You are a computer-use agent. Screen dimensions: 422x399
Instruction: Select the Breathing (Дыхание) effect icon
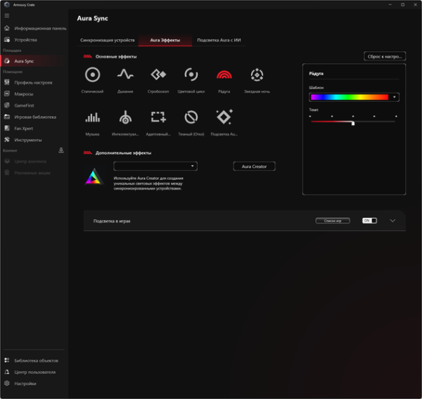[125, 74]
